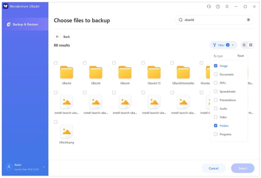Open the help question mark icon
261x178 pixels.
click(218, 6)
